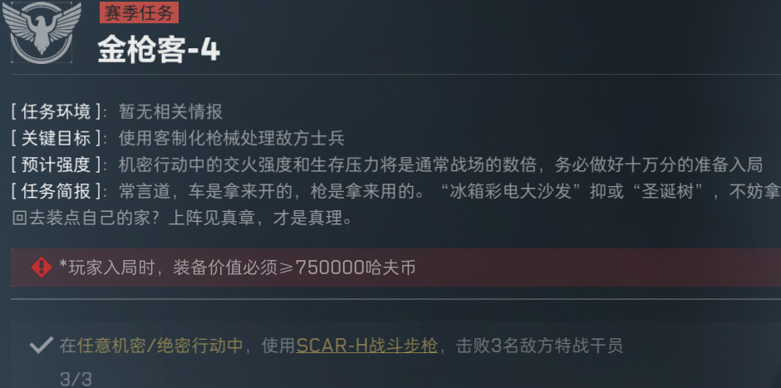This screenshot has height=388, width=781.
Task: Click the 任务简报 label
Action: [56, 191]
